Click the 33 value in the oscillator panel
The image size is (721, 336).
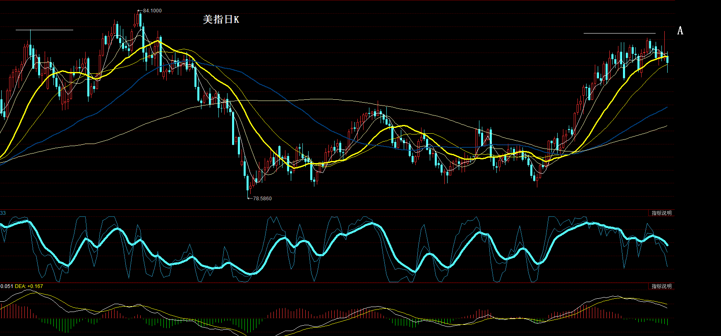(3, 213)
